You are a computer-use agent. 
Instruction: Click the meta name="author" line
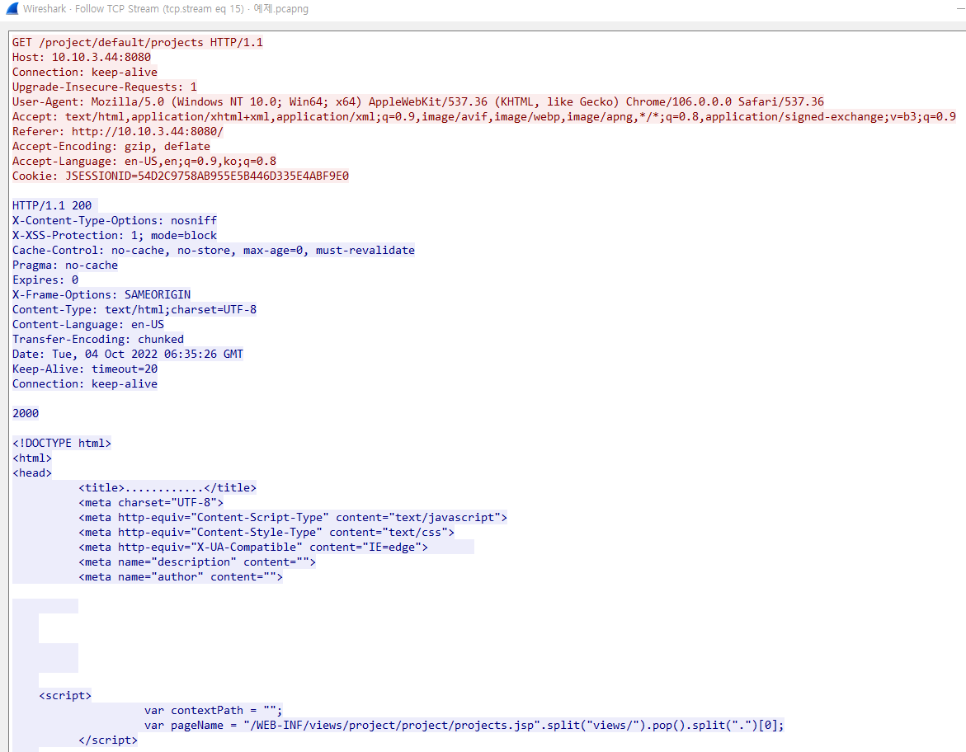pos(181,576)
